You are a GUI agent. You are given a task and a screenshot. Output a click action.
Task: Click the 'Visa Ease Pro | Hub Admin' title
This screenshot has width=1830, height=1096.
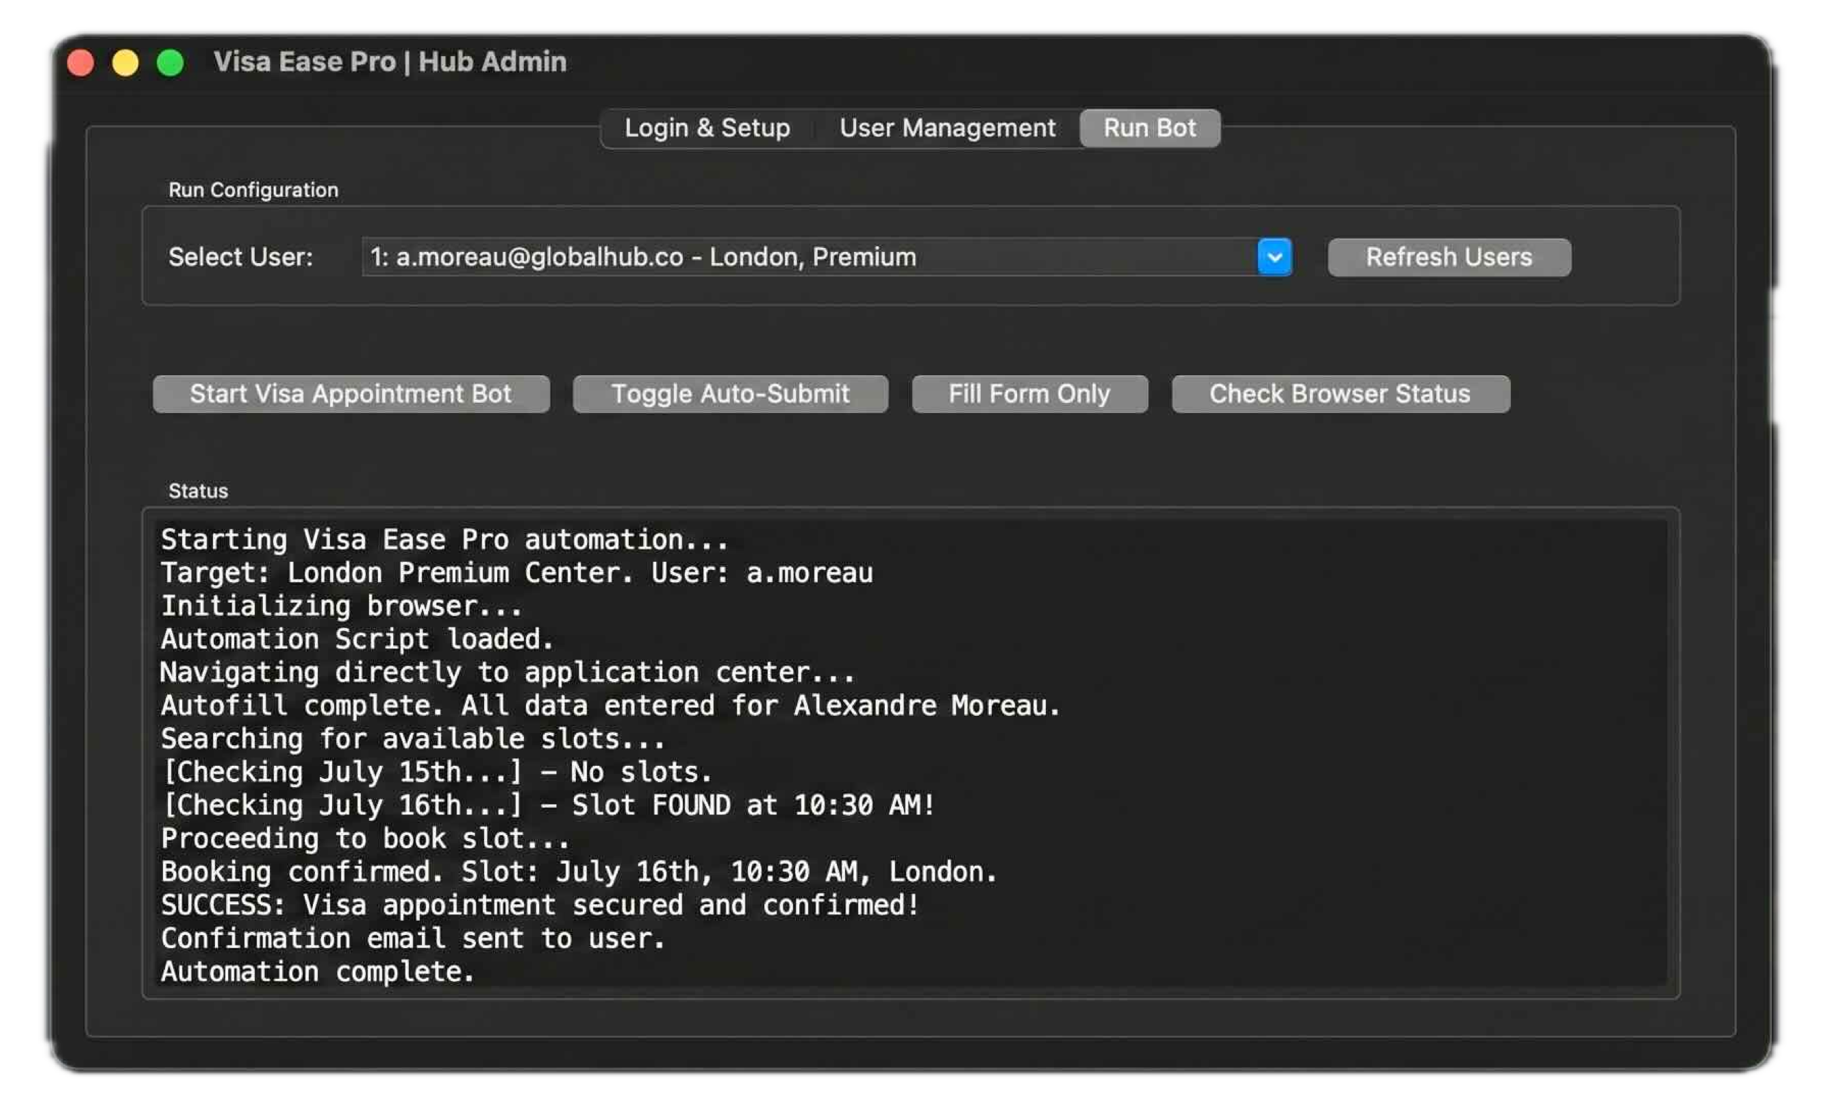click(x=390, y=62)
